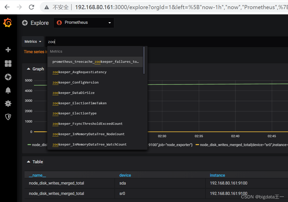The image size is (288, 202).
Task: Click the Prometheus flame datasource icon
Action: pos(59,23)
